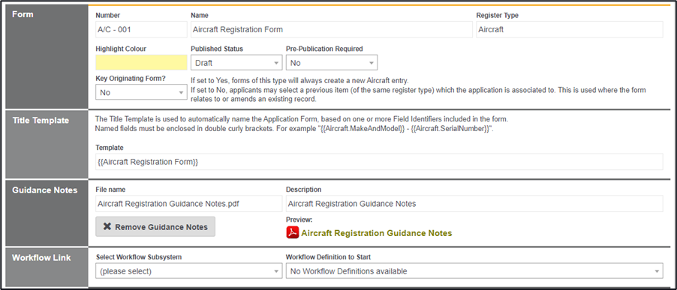The height and width of the screenshot is (290, 677).
Task: Click the guidance notes File name field
Action: [188, 204]
